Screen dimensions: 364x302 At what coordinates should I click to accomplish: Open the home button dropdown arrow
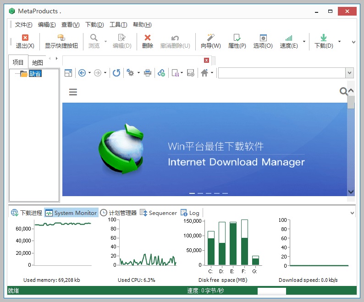click(x=212, y=73)
